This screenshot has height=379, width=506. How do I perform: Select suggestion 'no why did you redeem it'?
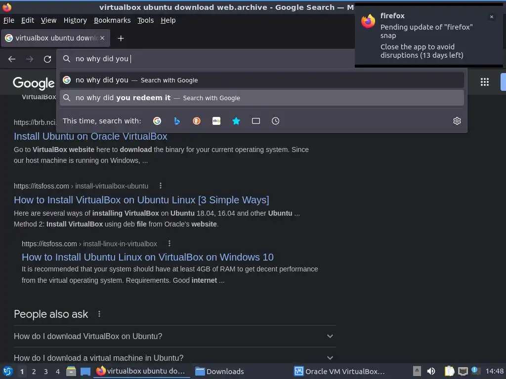262,98
